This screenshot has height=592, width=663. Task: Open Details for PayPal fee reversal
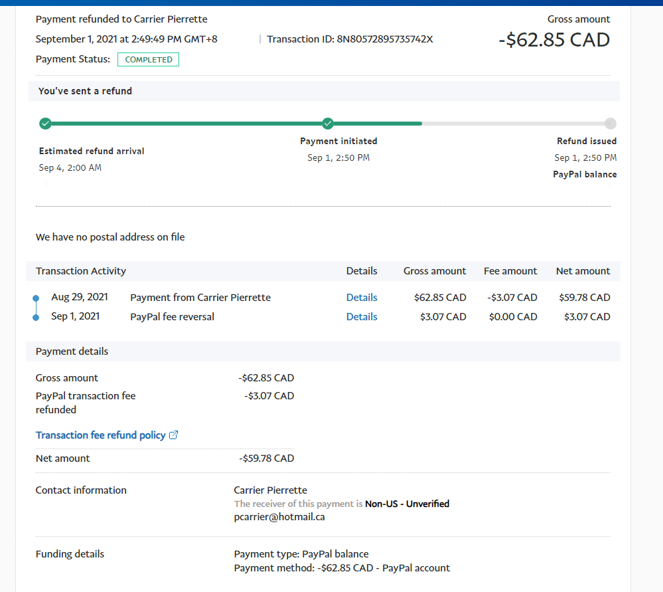362,317
